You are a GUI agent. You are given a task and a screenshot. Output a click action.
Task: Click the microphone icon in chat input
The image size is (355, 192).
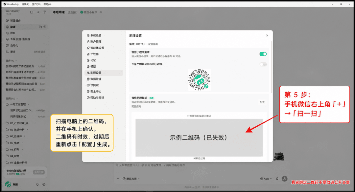[277, 179]
